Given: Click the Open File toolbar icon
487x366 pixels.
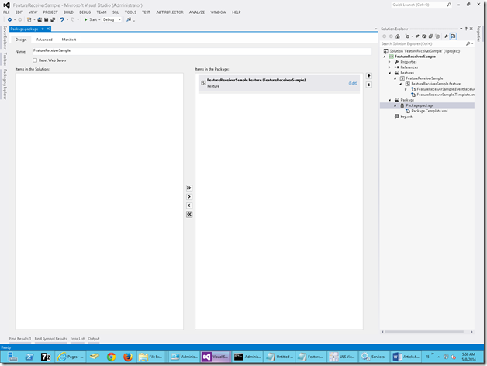Looking at the screenshot, I should point(40,19).
